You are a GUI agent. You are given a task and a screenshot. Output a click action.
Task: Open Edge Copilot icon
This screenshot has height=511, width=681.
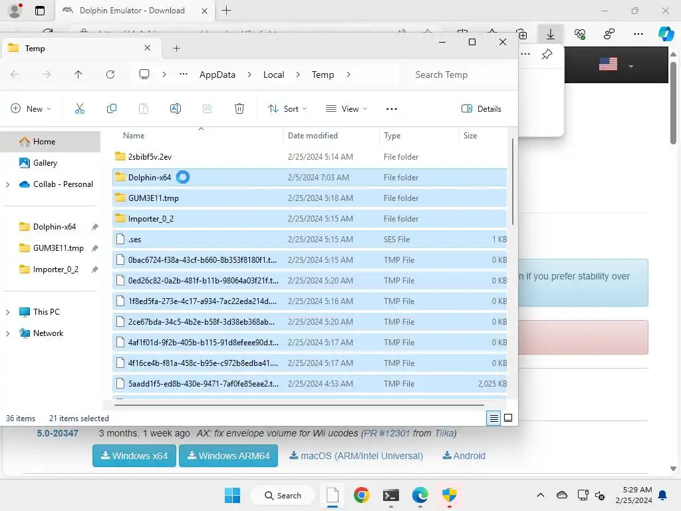666,34
